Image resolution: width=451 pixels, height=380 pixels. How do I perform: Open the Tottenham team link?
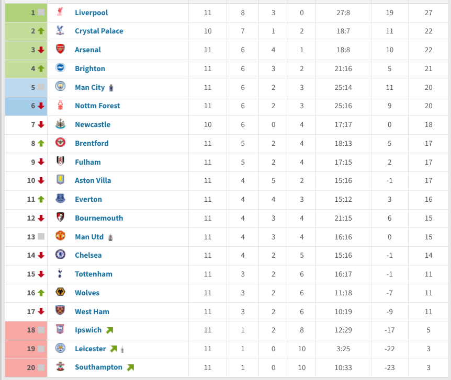coord(94,274)
